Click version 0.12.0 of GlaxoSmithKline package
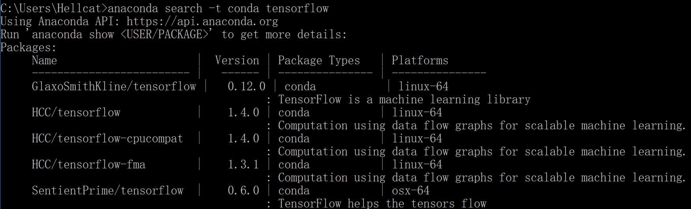The image size is (691, 209). click(246, 87)
